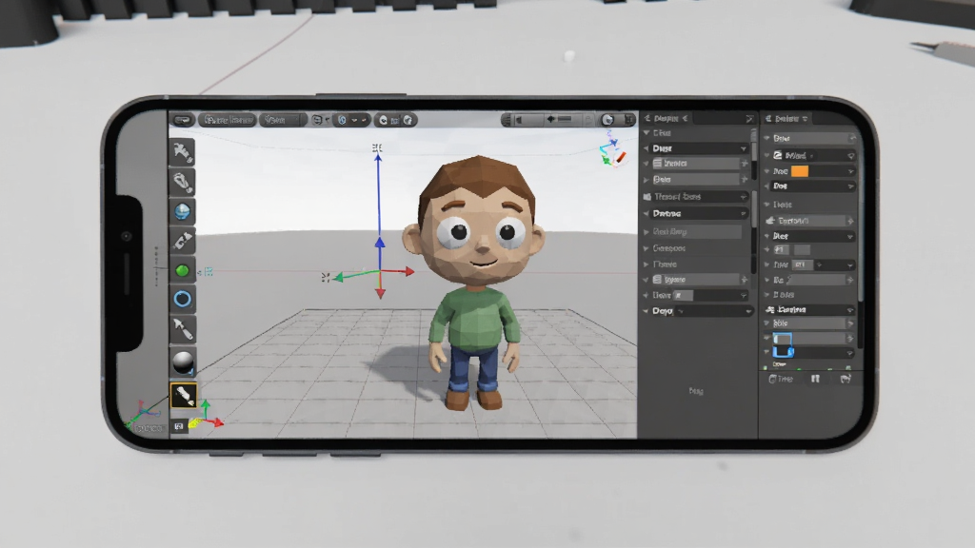Click the yellow-highlighted brush tool
The height and width of the screenshot is (548, 975).
click(x=184, y=395)
